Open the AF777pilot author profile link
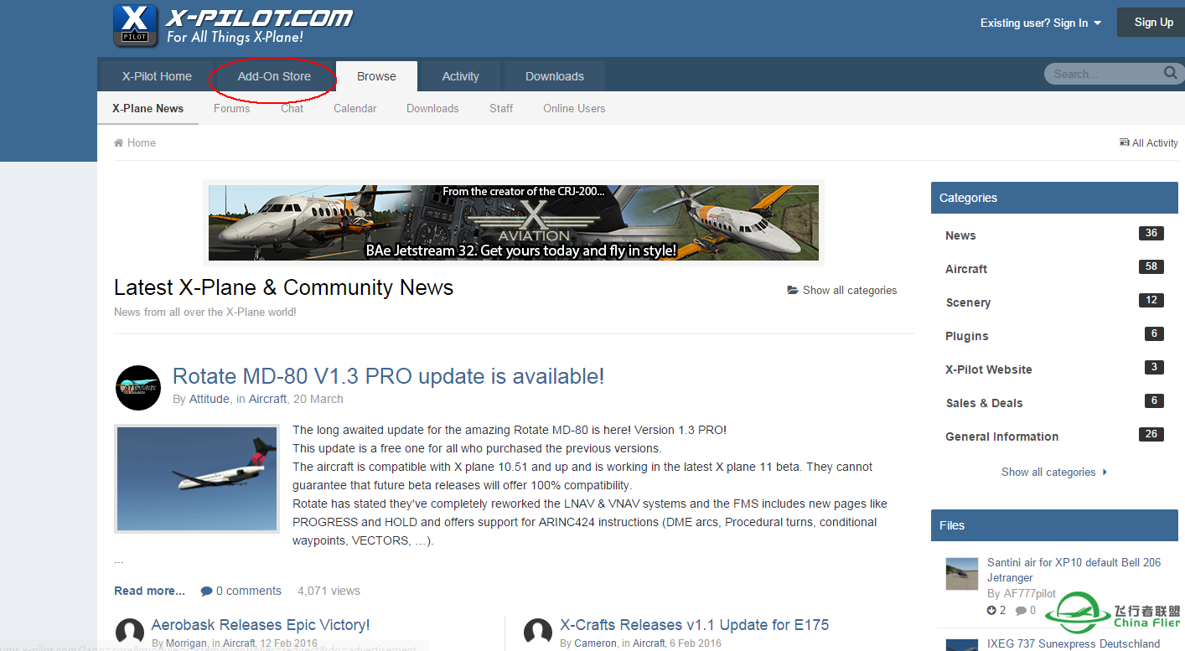Screen dimensions: 1185x651 tap(1028, 594)
